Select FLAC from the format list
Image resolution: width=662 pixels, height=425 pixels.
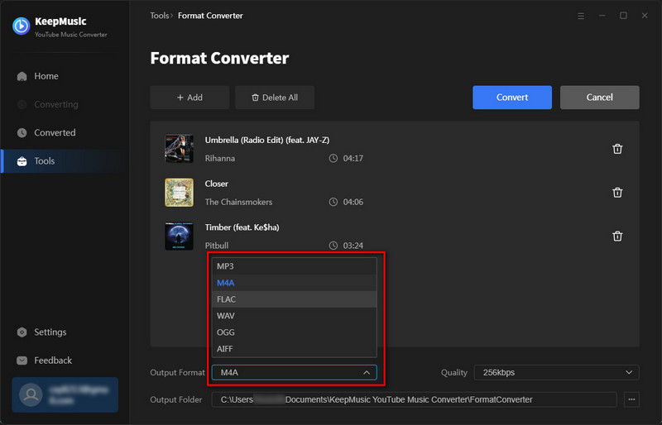click(x=295, y=299)
